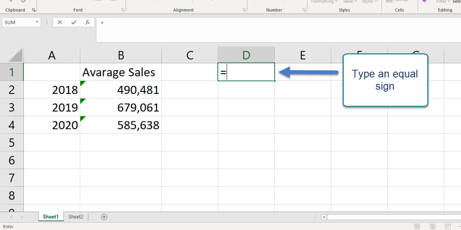Switch to the Sheet1 tab
The image size is (461, 230).
[51, 217]
